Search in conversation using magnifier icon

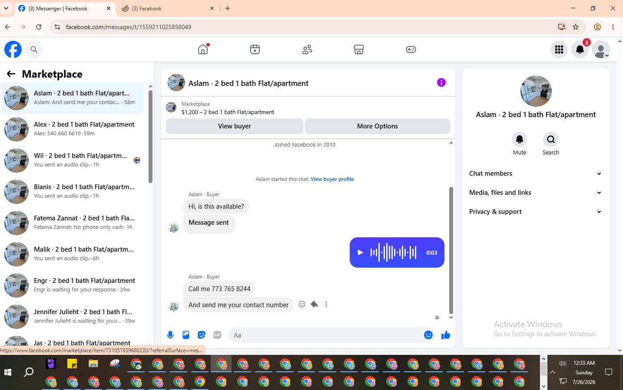tap(551, 139)
